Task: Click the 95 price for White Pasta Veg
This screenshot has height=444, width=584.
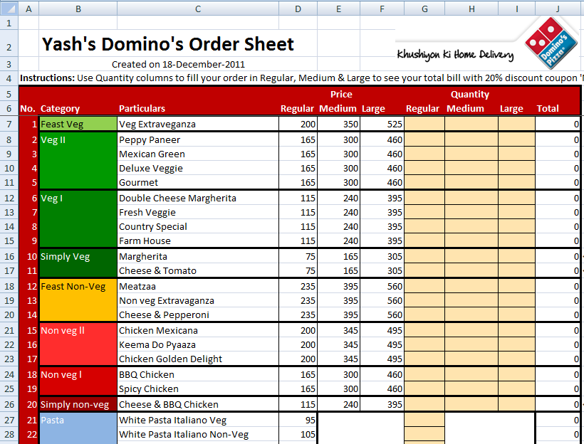Action: coord(298,421)
